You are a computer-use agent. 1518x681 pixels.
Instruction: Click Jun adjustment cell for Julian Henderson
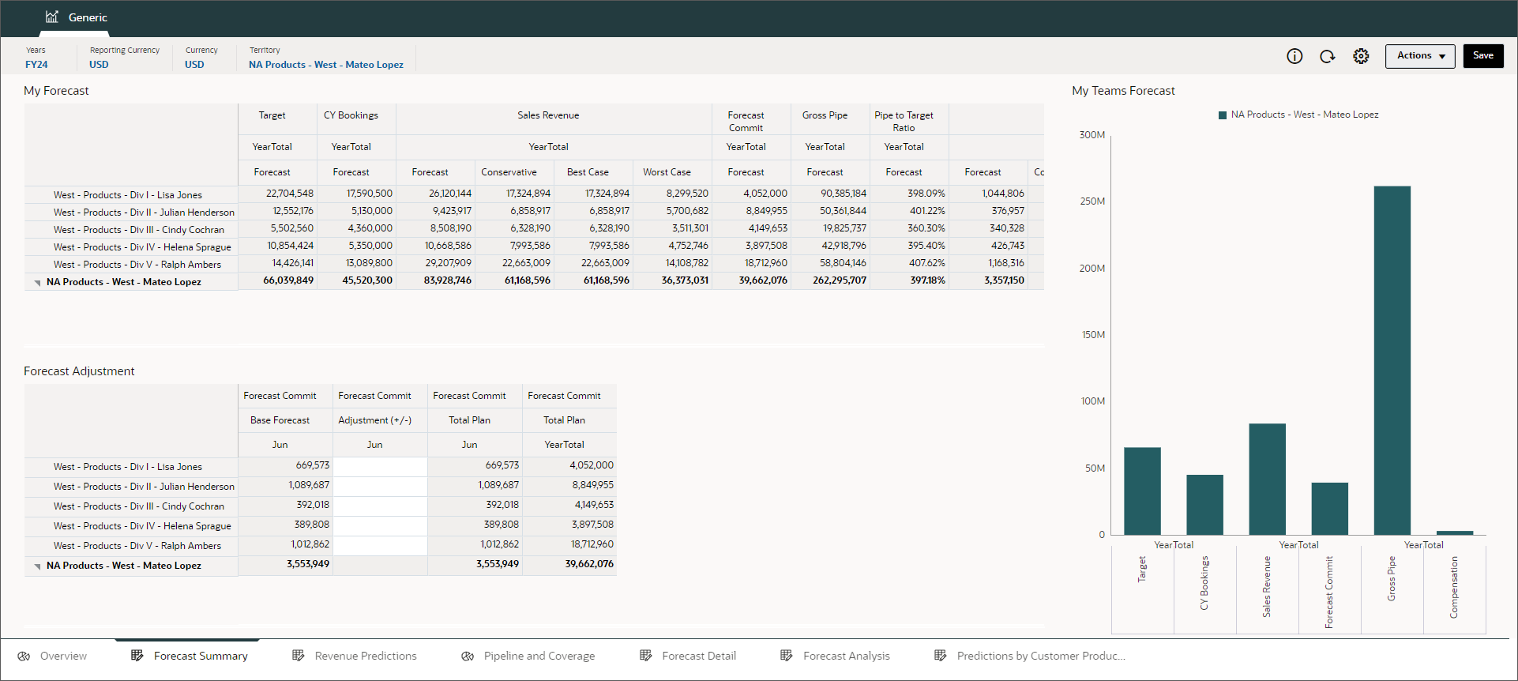click(380, 486)
